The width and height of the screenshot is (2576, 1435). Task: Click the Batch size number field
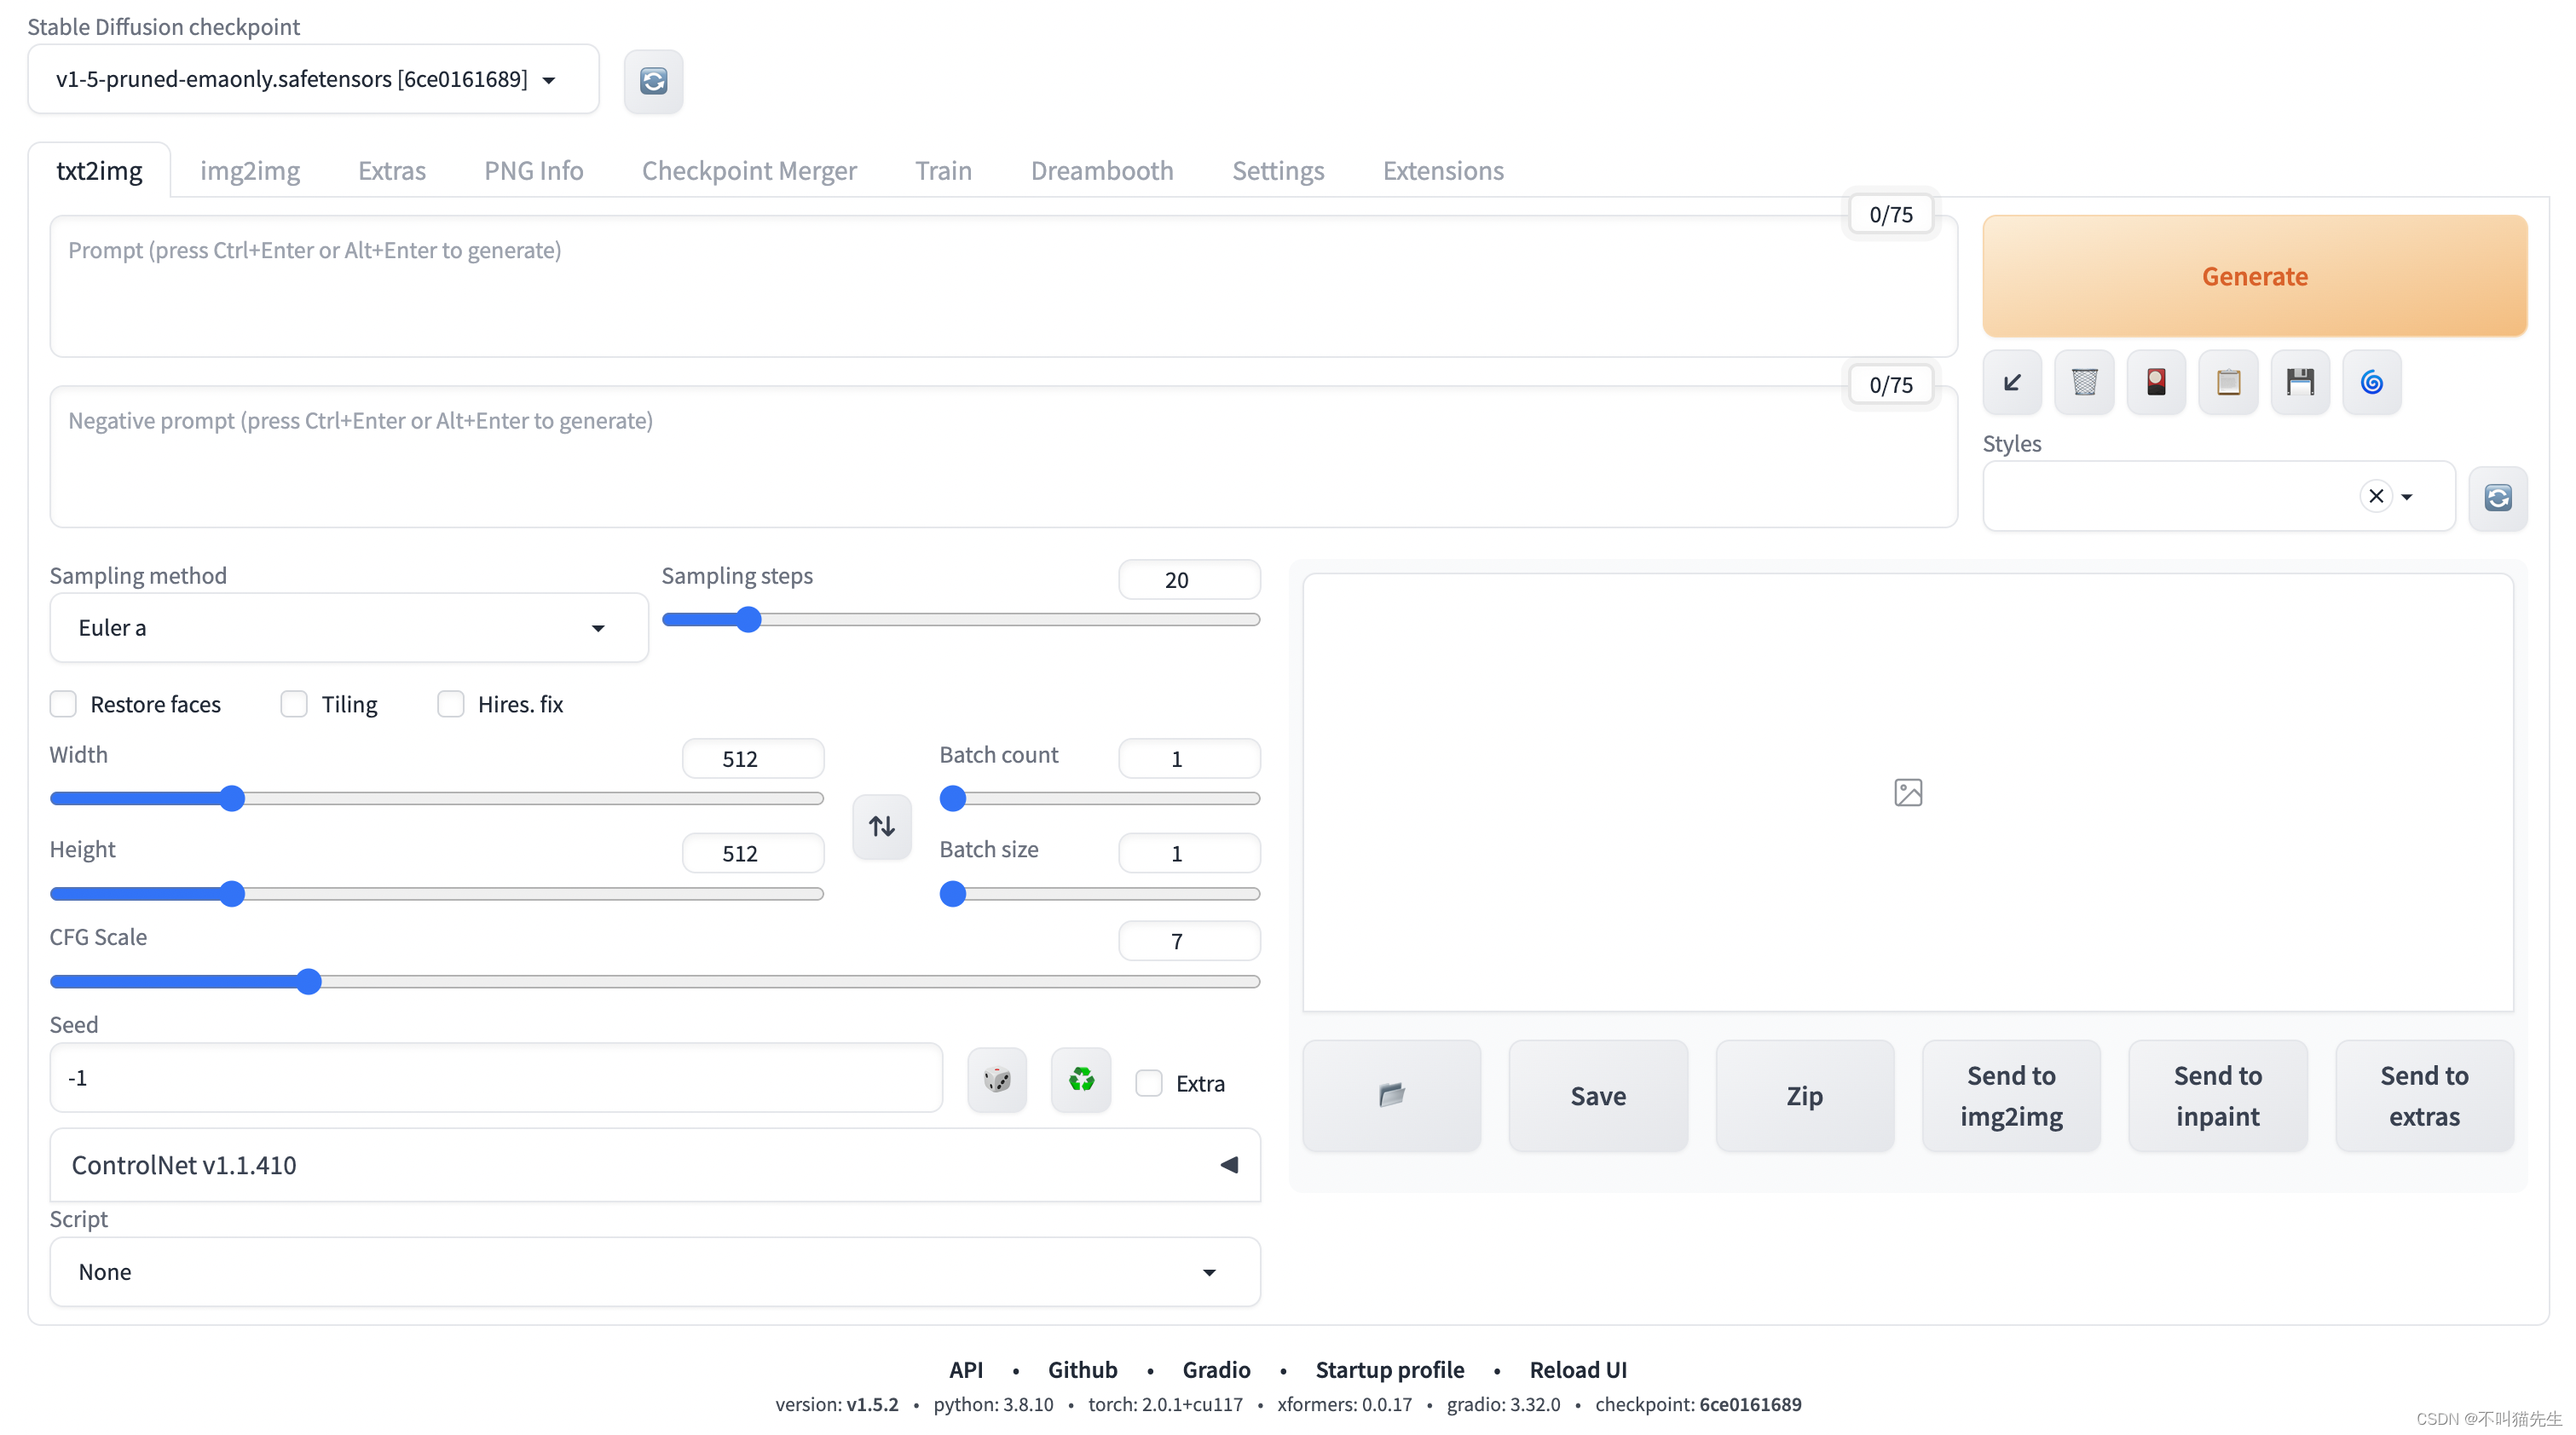(x=1189, y=853)
